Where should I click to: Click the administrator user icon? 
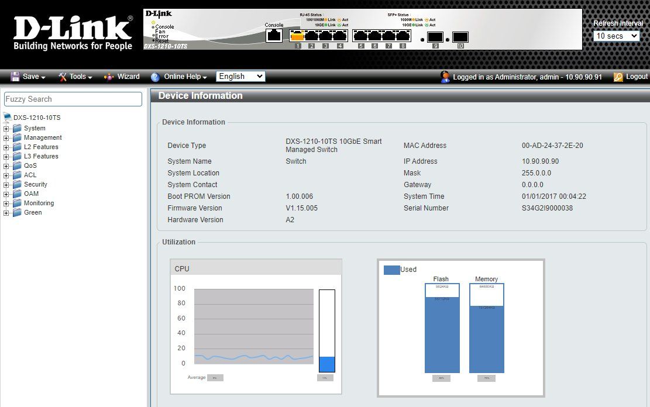click(x=445, y=77)
